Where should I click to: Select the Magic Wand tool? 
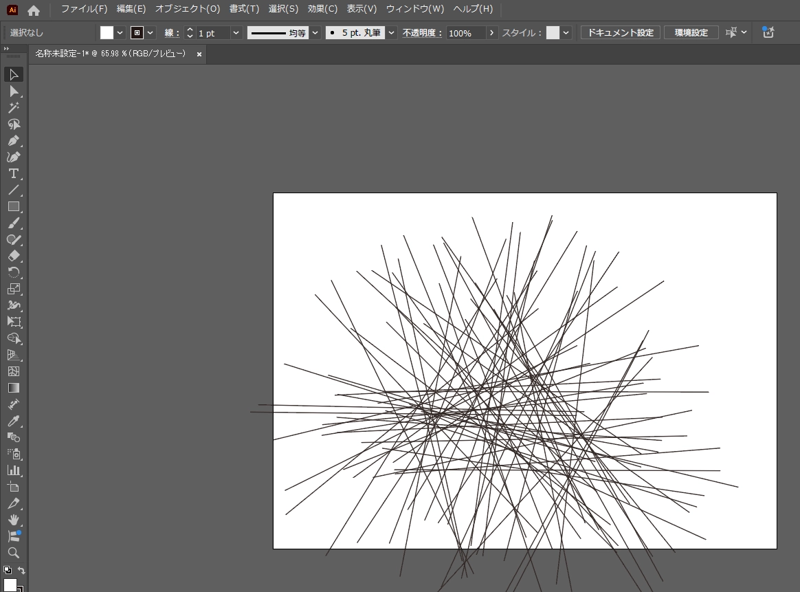click(13, 107)
